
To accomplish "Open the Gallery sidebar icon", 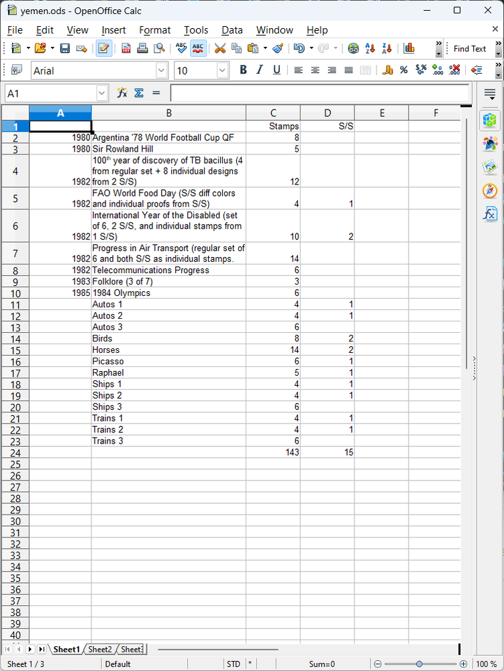I will click(489, 167).
